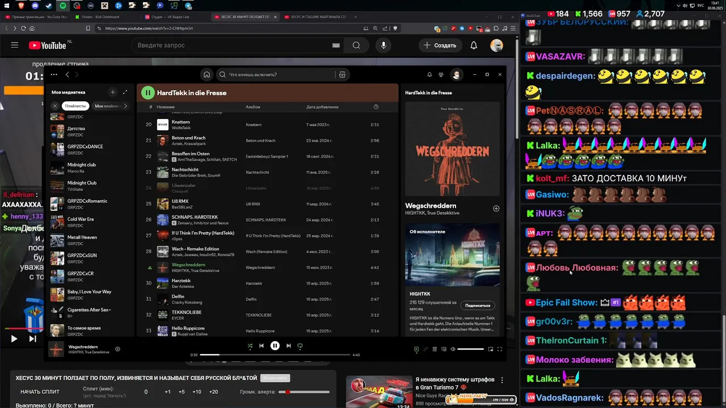Seek in Spotify track progress bar
This screenshot has width=726, height=408.
click(x=275, y=355)
